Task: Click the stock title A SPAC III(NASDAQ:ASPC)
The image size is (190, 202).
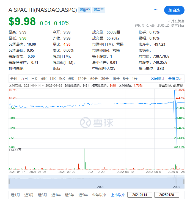Action: pos(43,10)
